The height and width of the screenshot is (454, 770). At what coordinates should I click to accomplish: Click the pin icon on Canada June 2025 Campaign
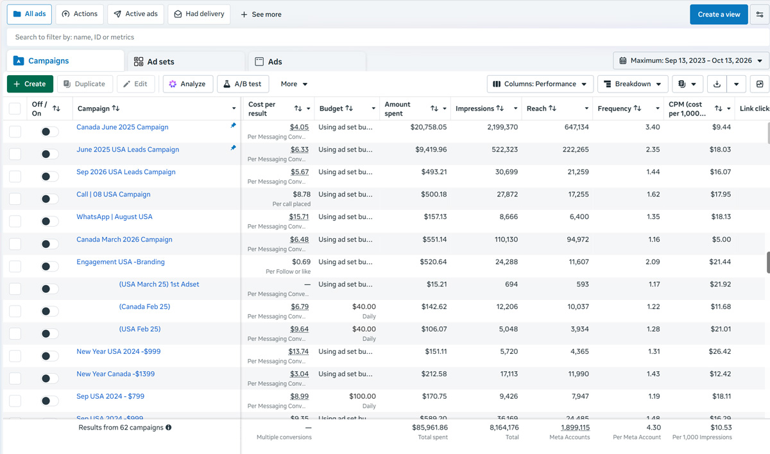[233, 126]
